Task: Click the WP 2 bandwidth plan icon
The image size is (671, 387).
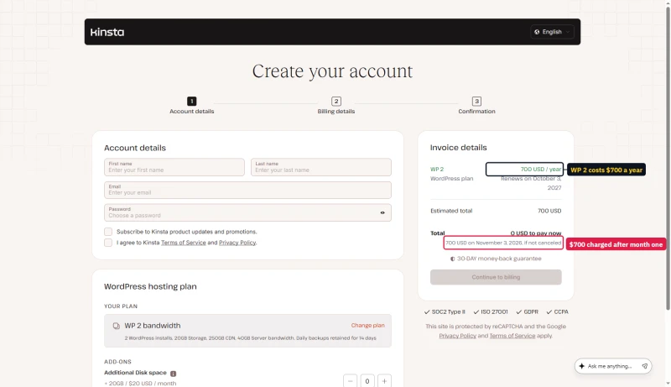Action: [x=116, y=326]
